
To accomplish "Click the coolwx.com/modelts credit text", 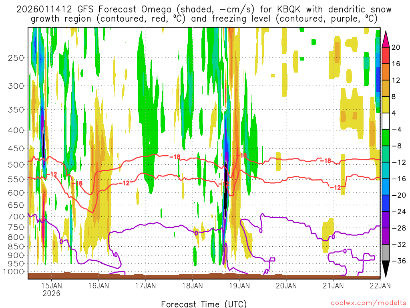I will pyautogui.click(x=368, y=303).
